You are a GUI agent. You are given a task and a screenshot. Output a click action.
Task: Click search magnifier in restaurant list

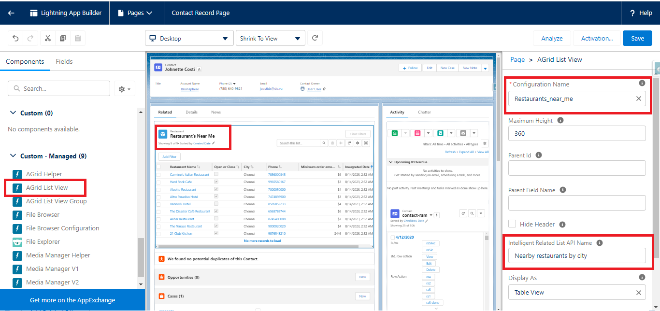324,143
